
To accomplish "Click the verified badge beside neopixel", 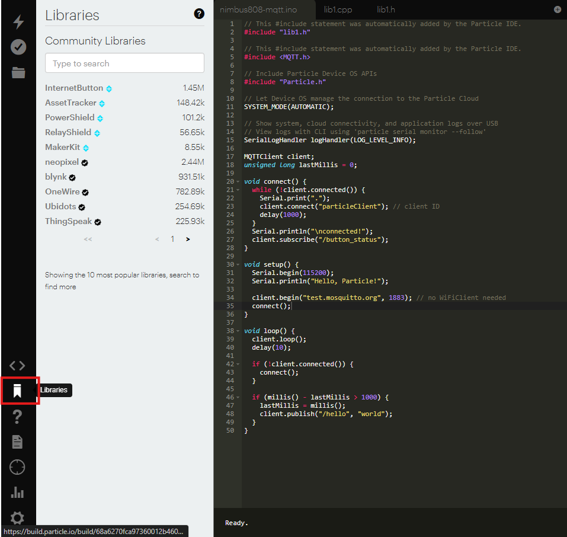I will pyautogui.click(x=85, y=163).
